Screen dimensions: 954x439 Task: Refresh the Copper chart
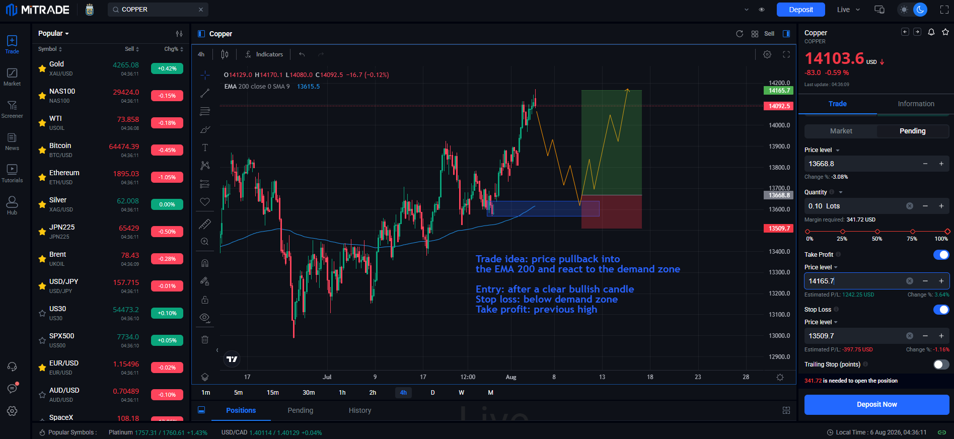point(740,34)
